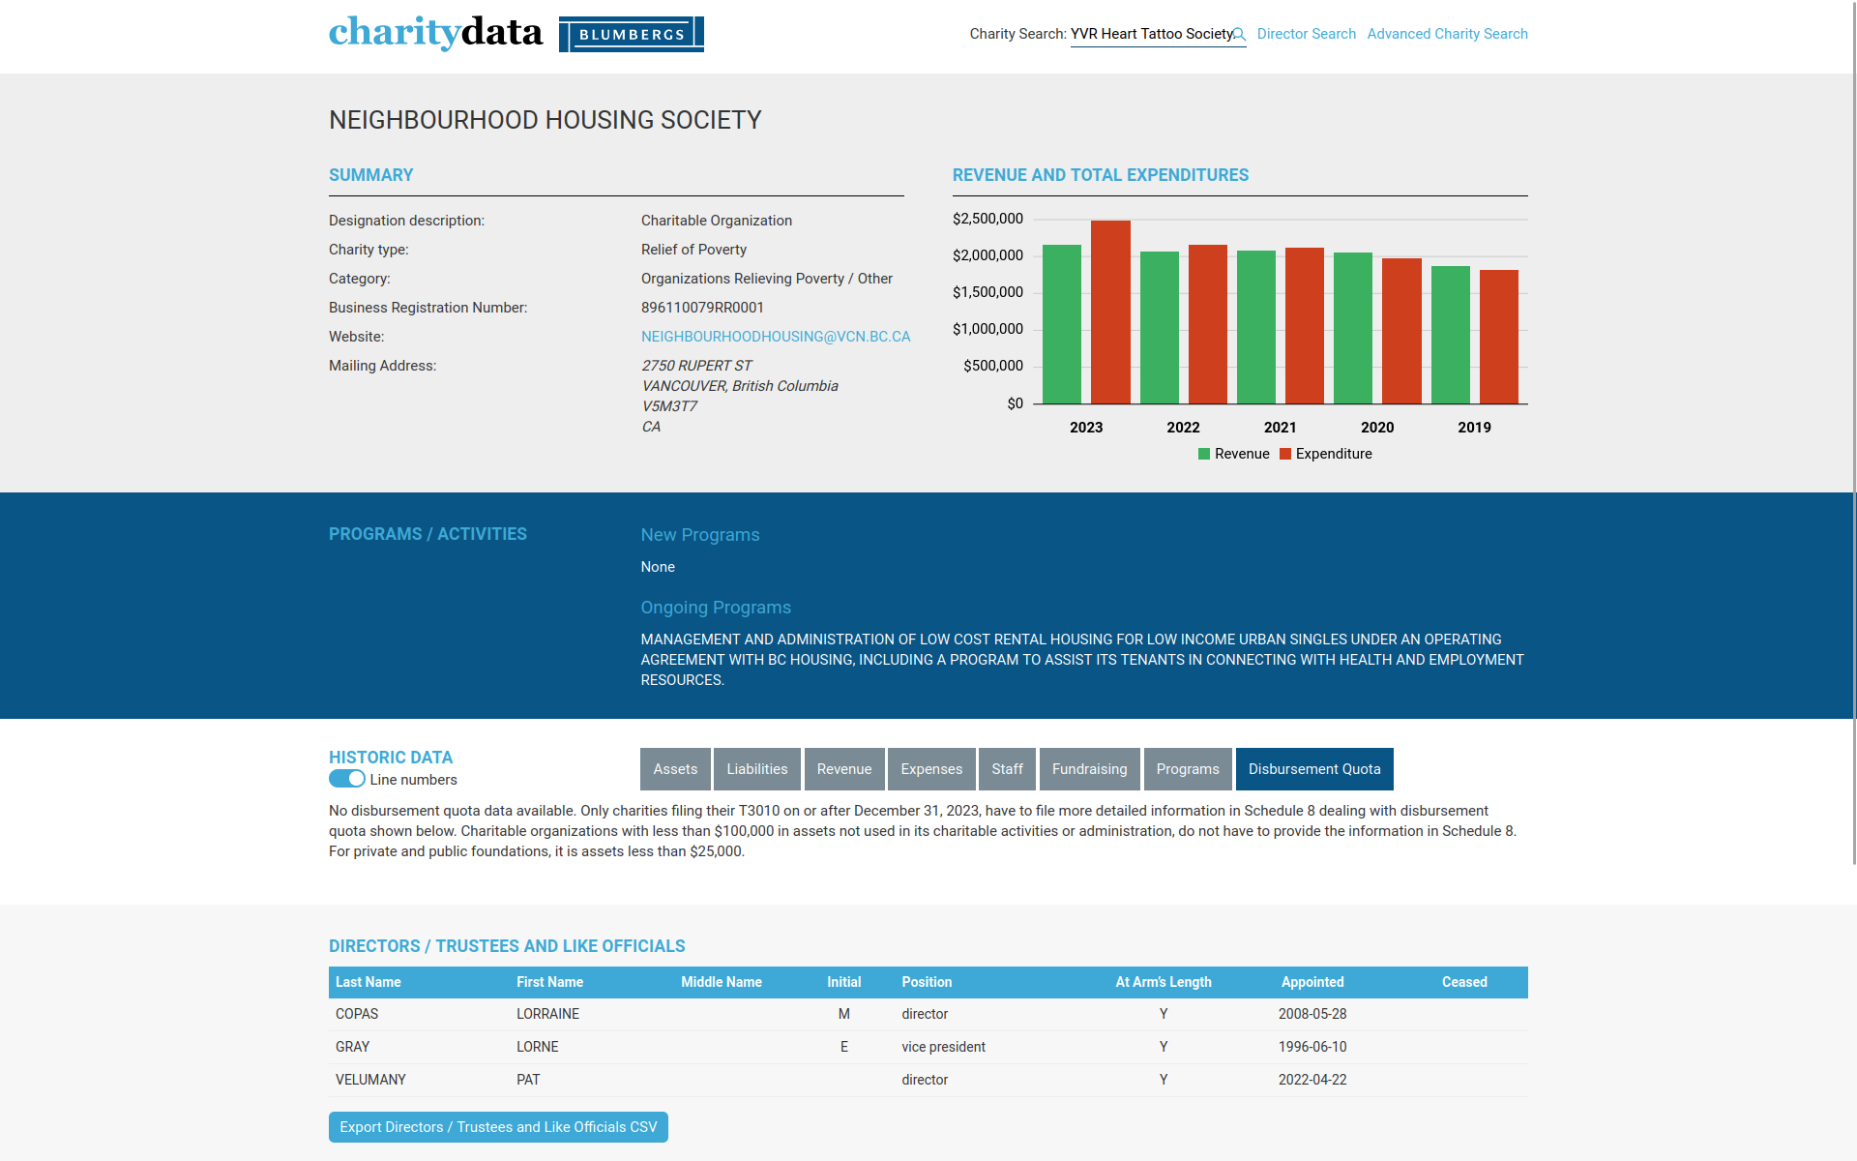Switch to the Revenue tab

click(844, 769)
